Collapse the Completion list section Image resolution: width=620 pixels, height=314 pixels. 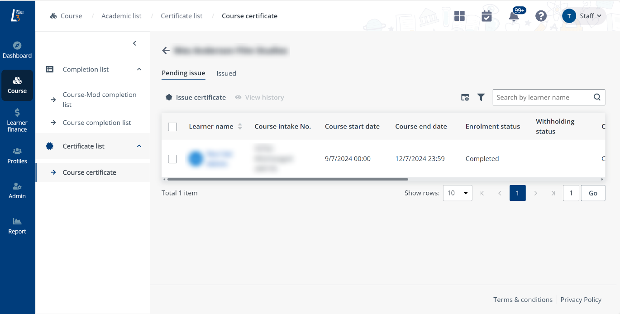tap(139, 69)
